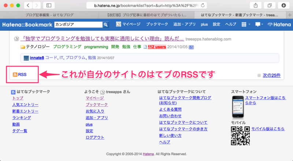Screen dimensions: 293x161
Task: Open the grid apps icon in header
Action: click(244, 24)
